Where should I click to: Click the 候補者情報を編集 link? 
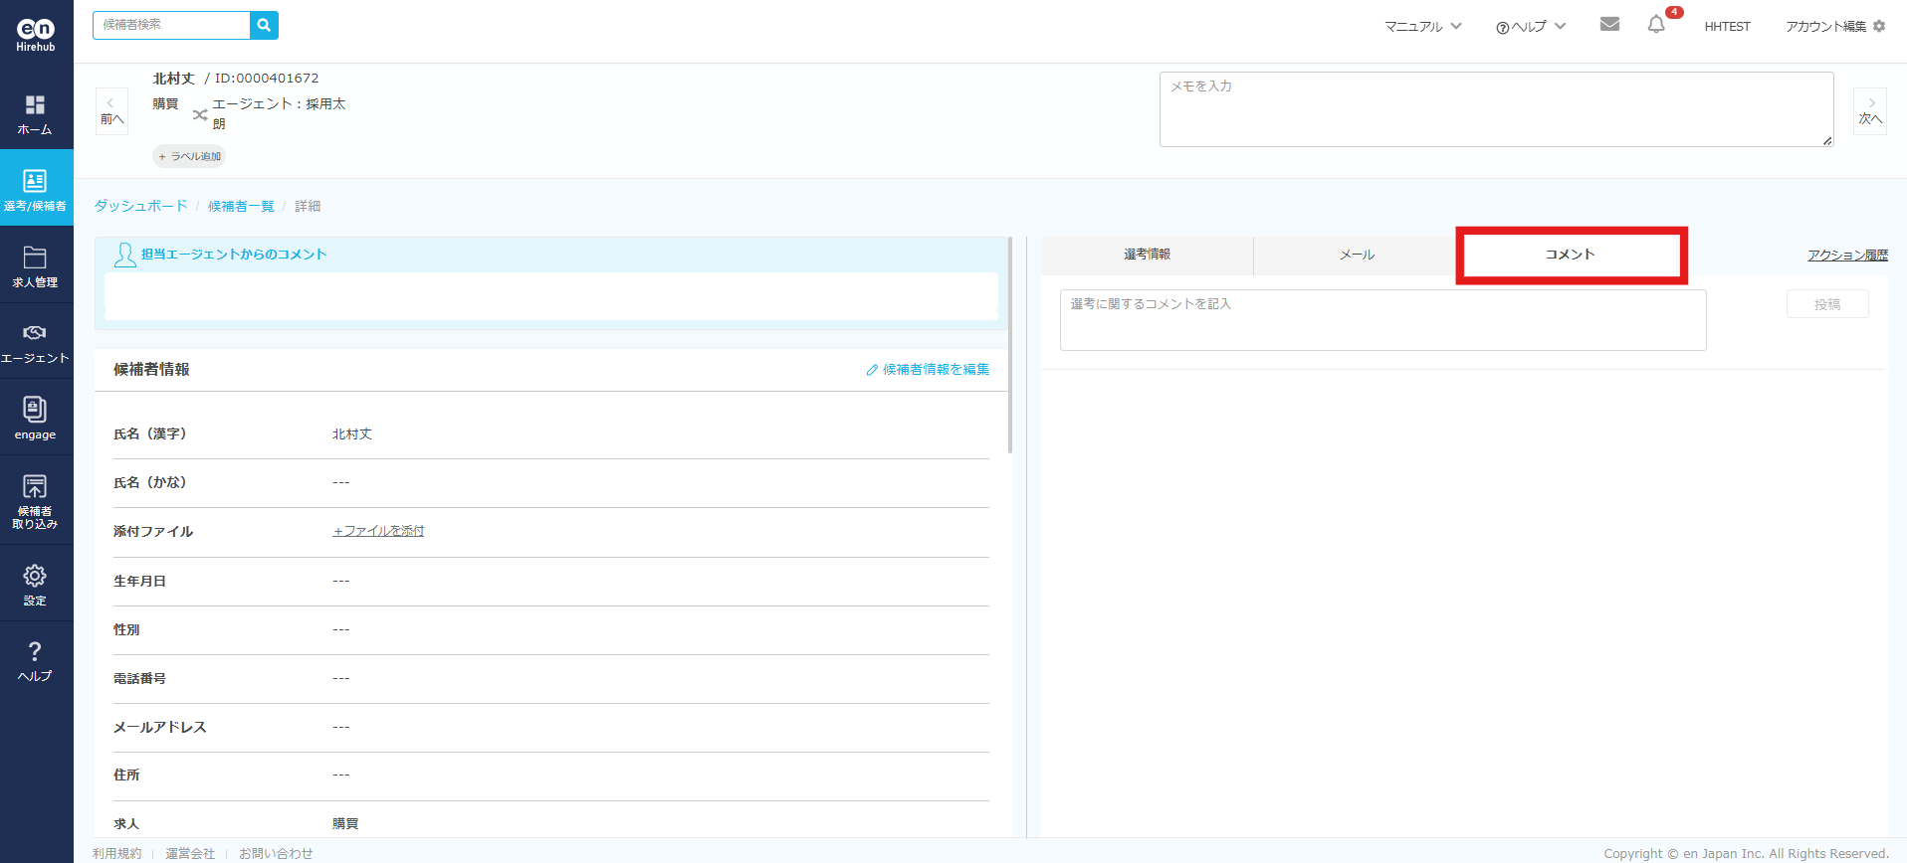click(x=928, y=370)
